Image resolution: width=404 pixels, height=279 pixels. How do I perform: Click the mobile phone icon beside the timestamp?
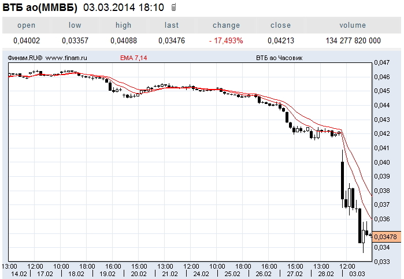173,8
